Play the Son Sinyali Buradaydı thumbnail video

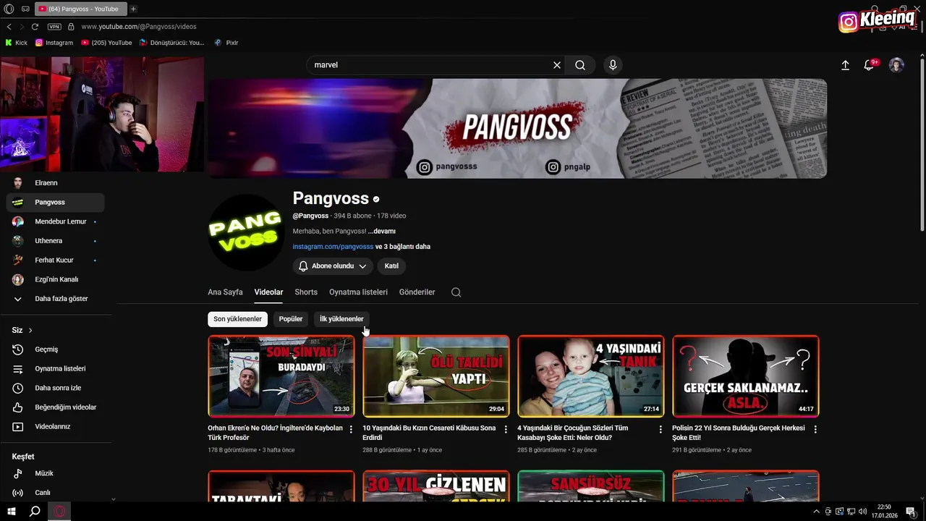(x=281, y=376)
